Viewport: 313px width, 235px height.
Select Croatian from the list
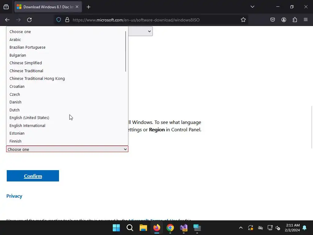pyautogui.click(x=67, y=86)
